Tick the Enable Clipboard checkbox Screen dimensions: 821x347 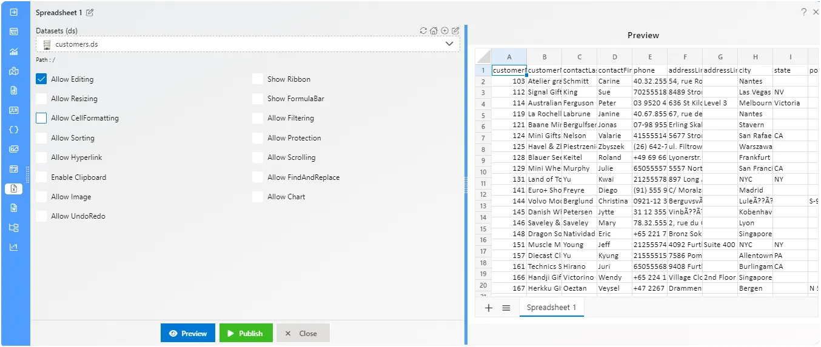coord(41,177)
